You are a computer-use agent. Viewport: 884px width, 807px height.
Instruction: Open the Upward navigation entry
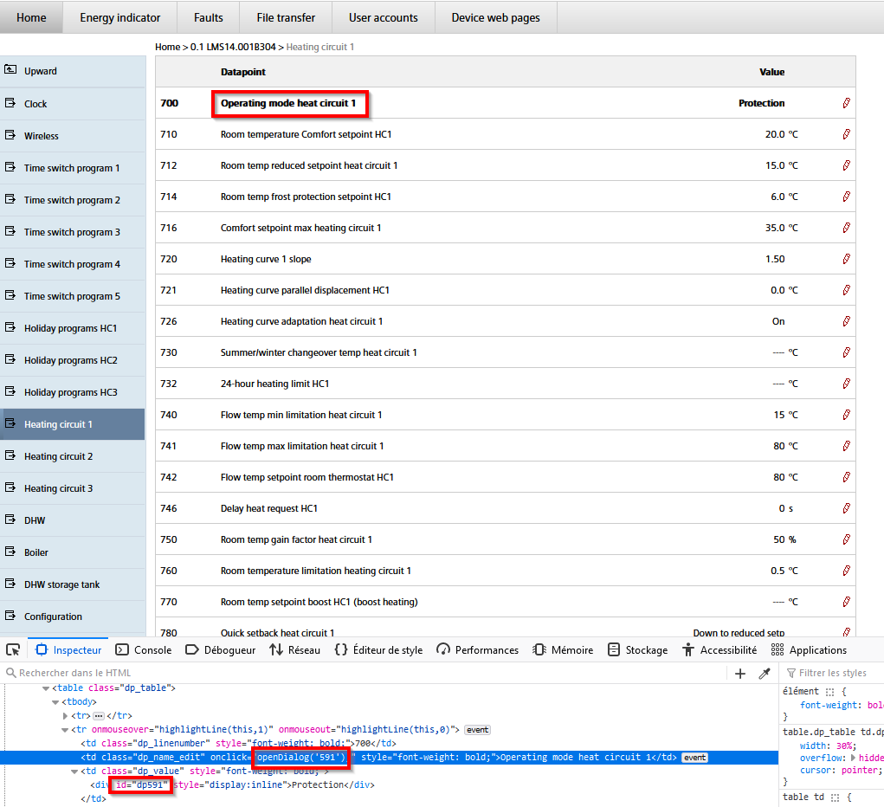[73, 71]
